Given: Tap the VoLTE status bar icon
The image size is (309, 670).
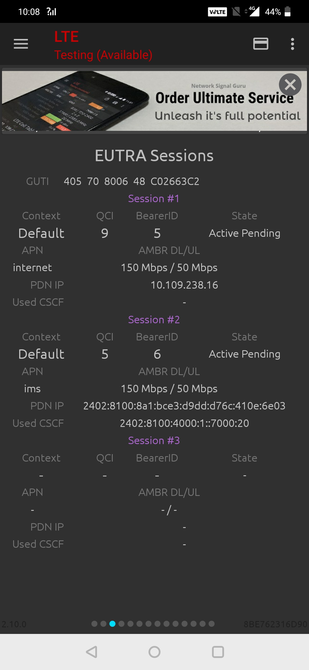Looking at the screenshot, I should 217,12.
